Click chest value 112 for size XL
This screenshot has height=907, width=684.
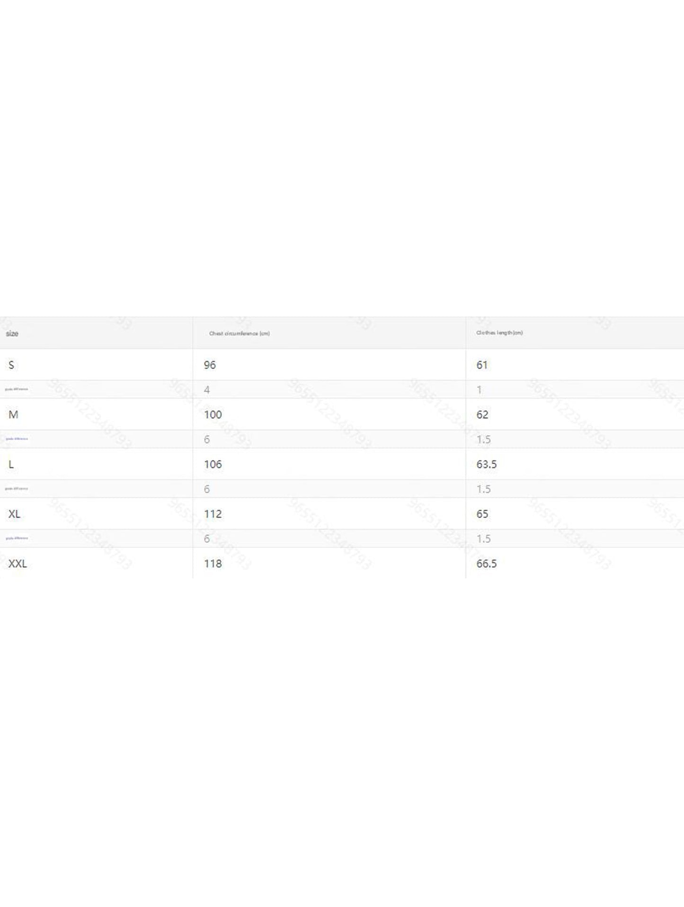pos(213,514)
